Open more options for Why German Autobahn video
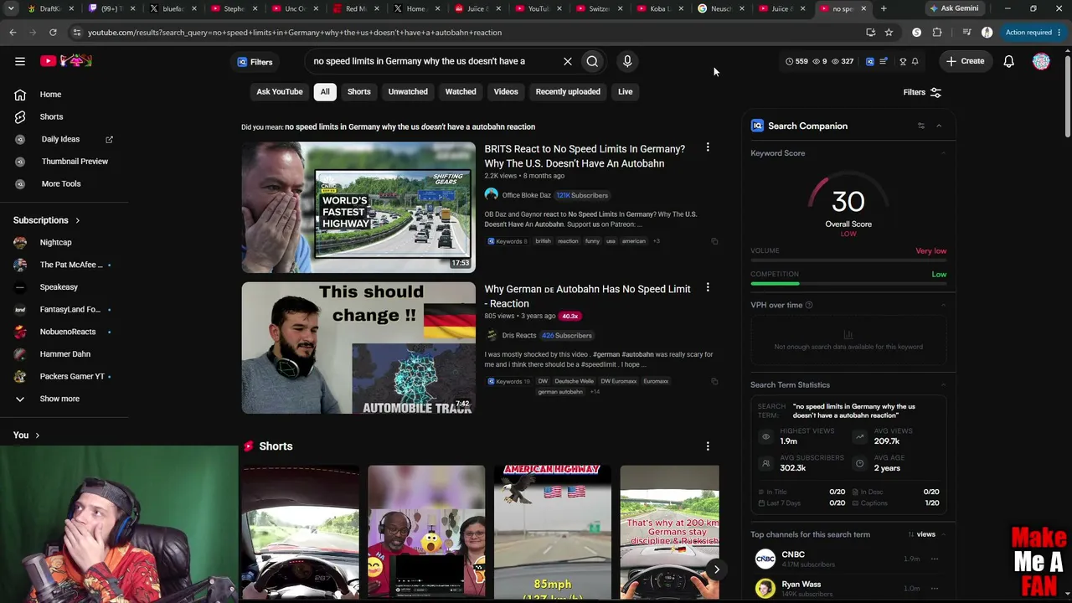The image size is (1072, 603). 708,288
